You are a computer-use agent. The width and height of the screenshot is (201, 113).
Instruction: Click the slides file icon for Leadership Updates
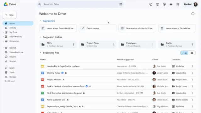(42, 66)
